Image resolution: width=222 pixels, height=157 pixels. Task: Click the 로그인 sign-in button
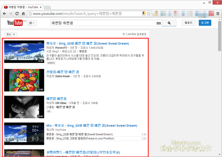pos(205,23)
